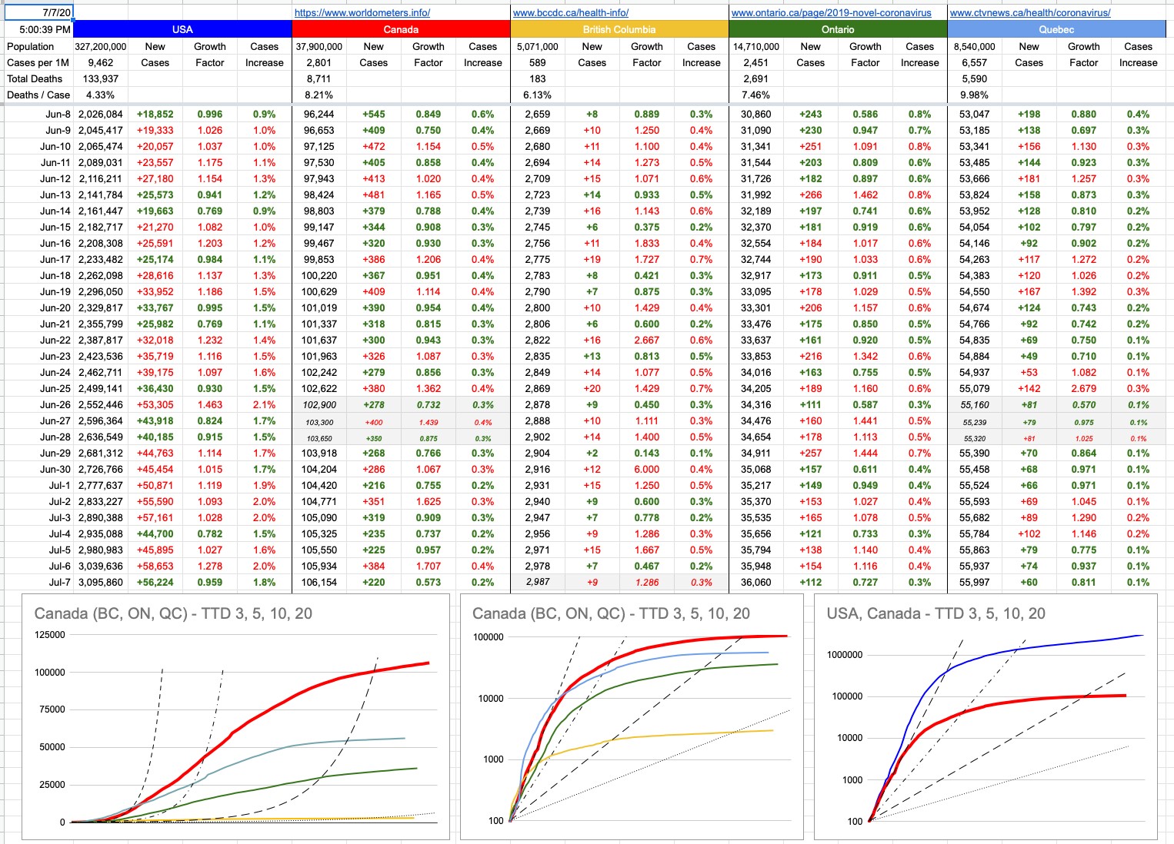Select Quebec deaths per case 9.98%
The image size is (1174, 844).
point(975,95)
